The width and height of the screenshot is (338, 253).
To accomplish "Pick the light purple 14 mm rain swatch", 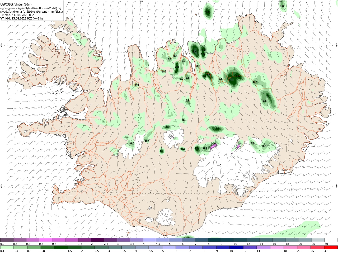I will pyautogui.click(x=263, y=247).
